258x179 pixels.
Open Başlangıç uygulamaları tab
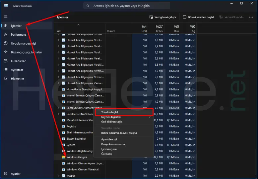(27, 52)
